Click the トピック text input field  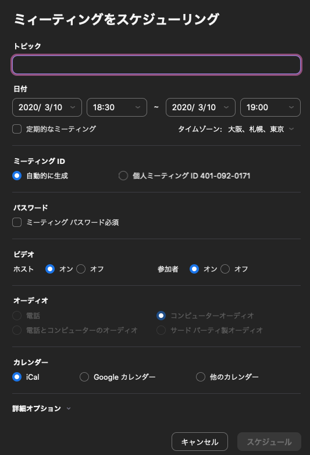point(156,64)
